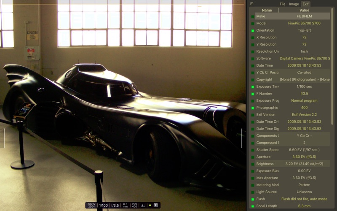Select the Pattern metering value
The width and height of the screenshot is (337, 211).
pyautogui.click(x=304, y=185)
